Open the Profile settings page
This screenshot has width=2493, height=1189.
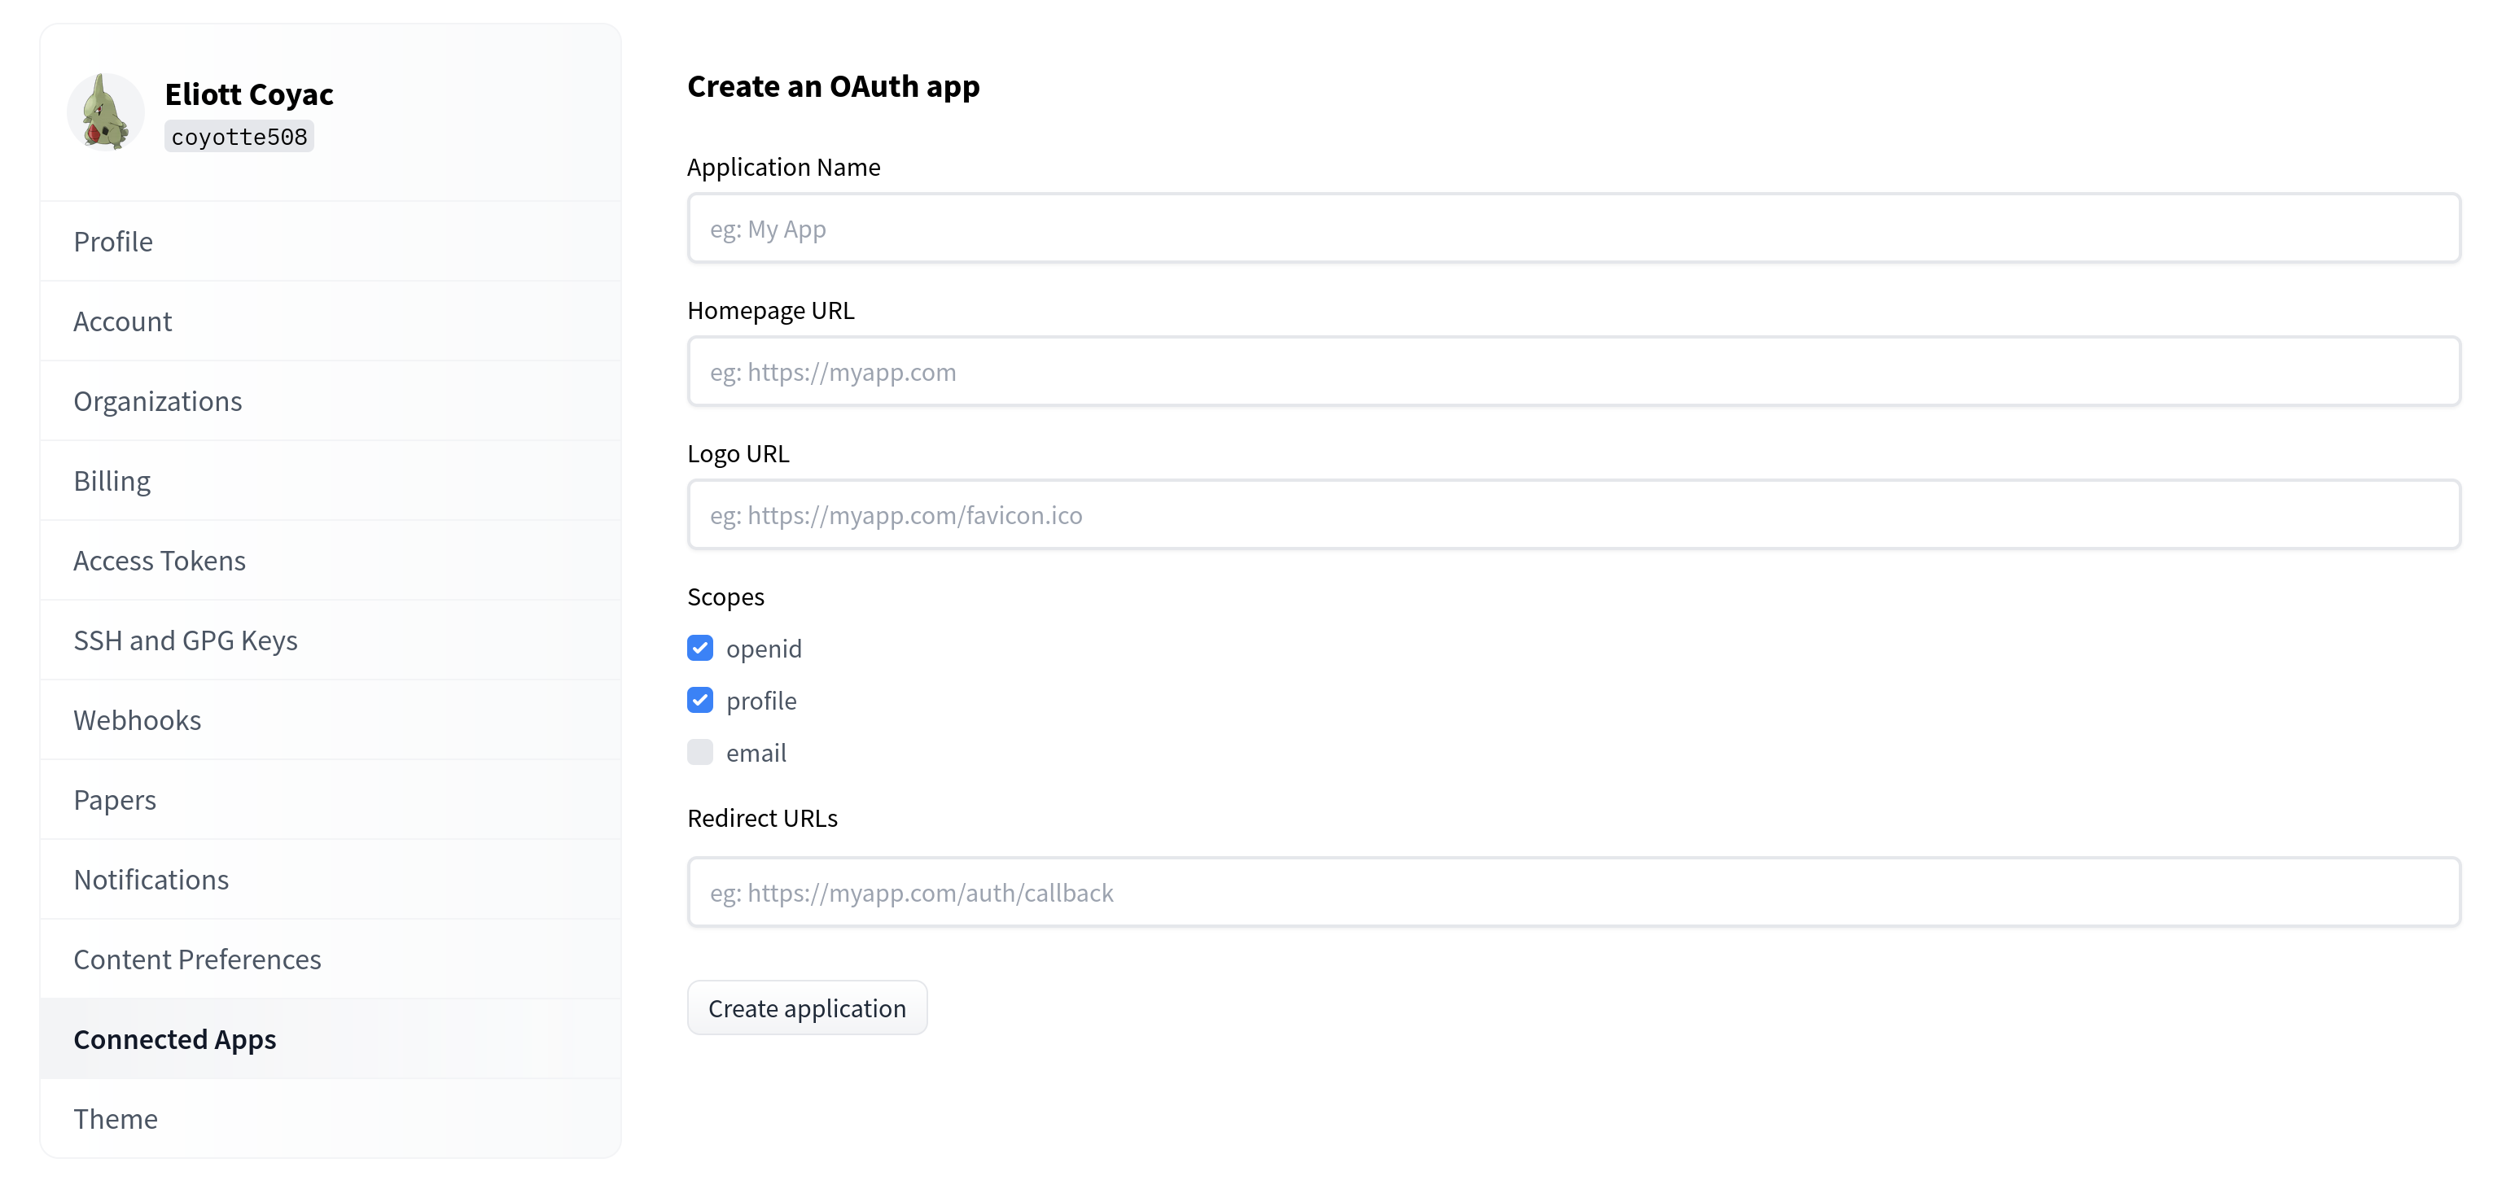(x=113, y=242)
